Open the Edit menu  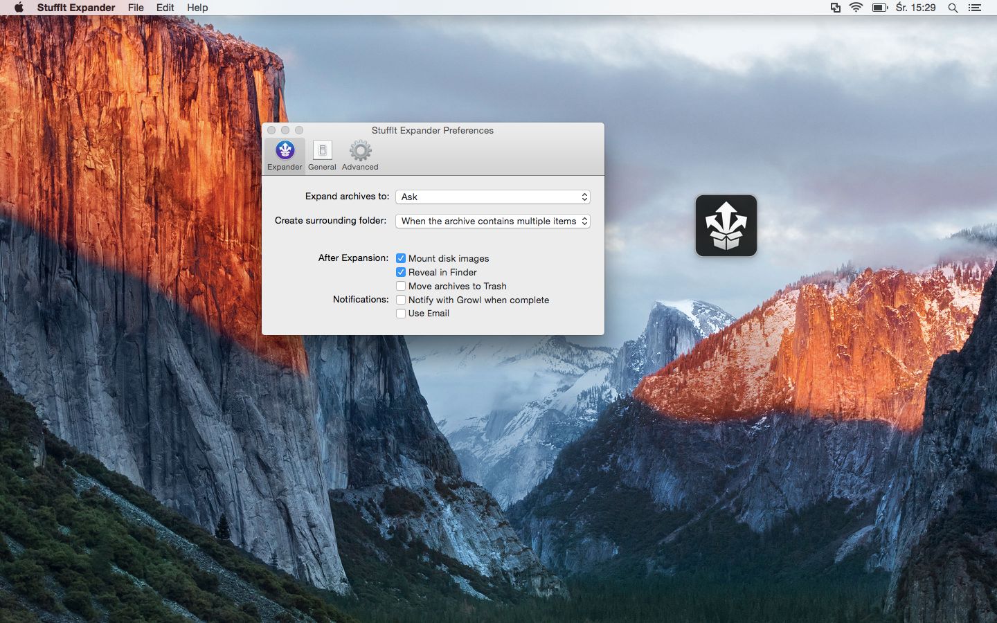[165, 8]
